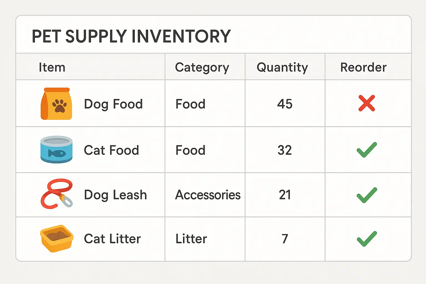Open the Dog Leash item name

(x=115, y=195)
